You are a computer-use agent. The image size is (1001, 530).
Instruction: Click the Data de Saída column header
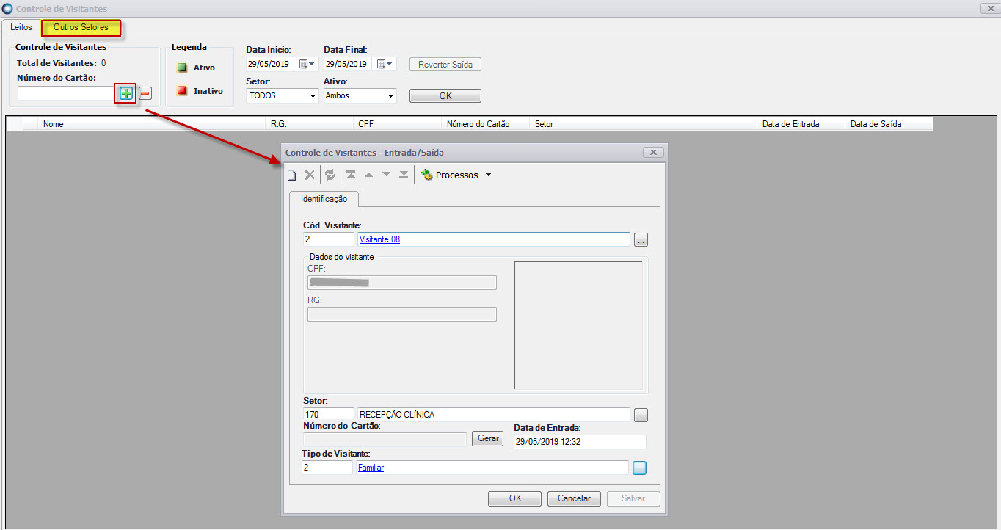point(889,124)
